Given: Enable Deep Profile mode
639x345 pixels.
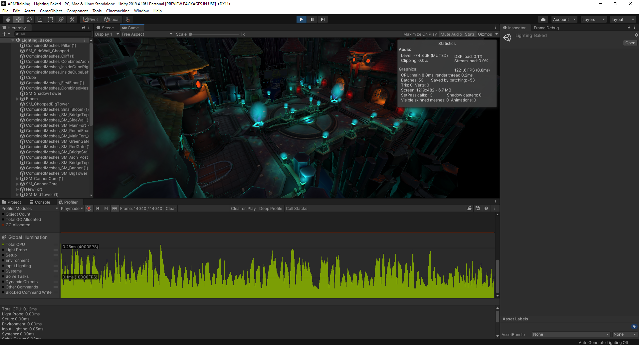Looking at the screenshot, I should [x=271, y=208].
